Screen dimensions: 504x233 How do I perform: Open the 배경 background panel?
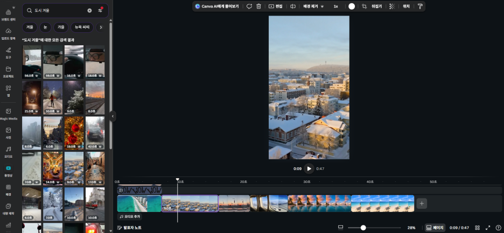click(x=9, y=189)
